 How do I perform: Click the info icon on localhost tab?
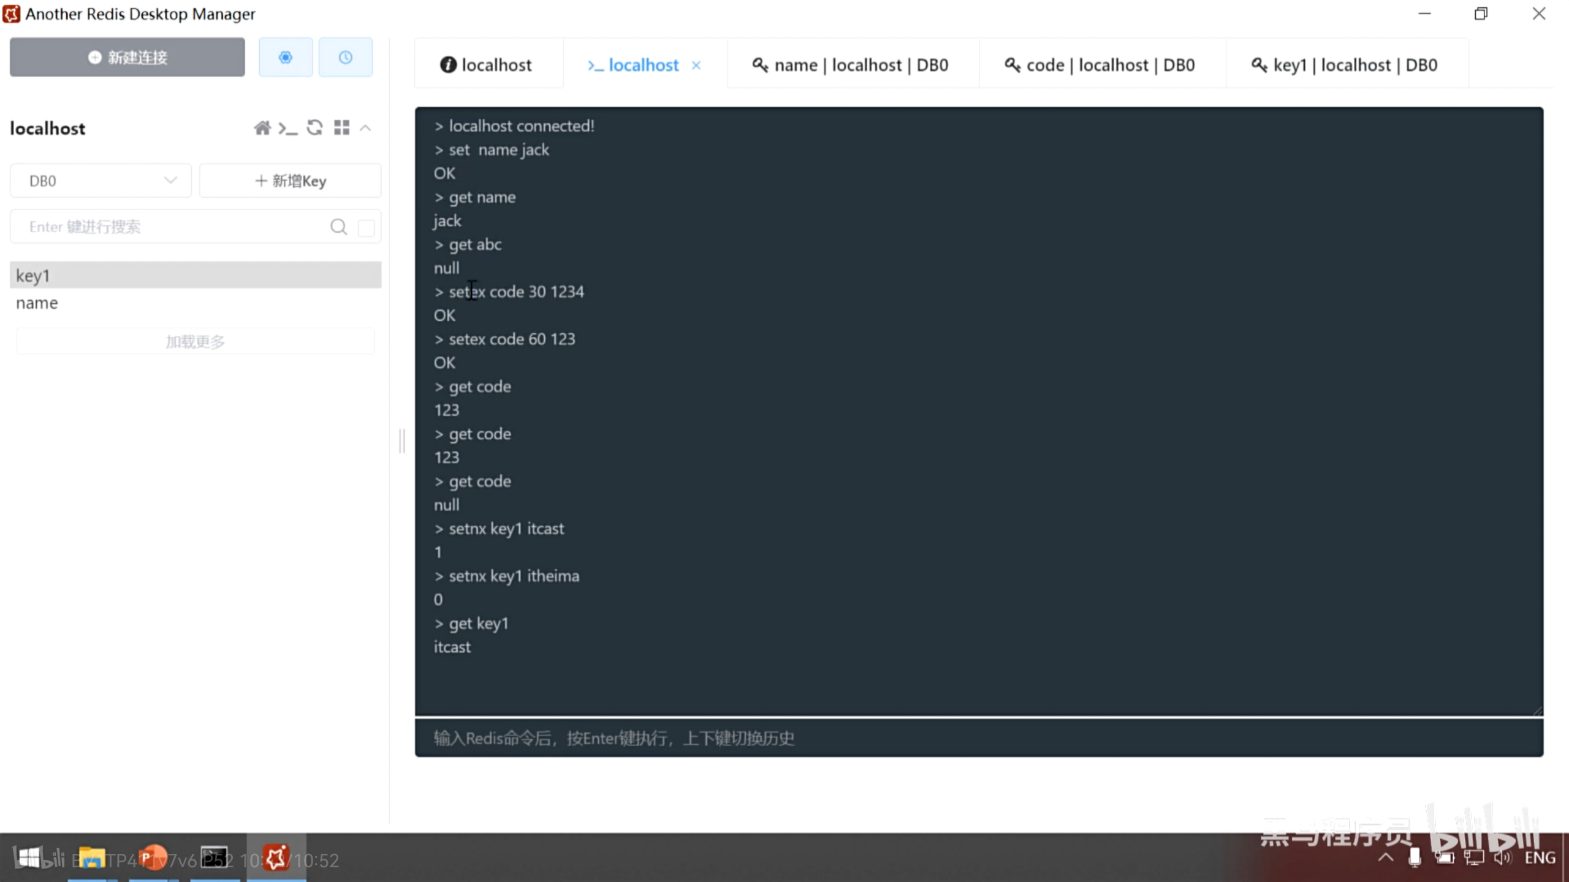tap(448, 65)
